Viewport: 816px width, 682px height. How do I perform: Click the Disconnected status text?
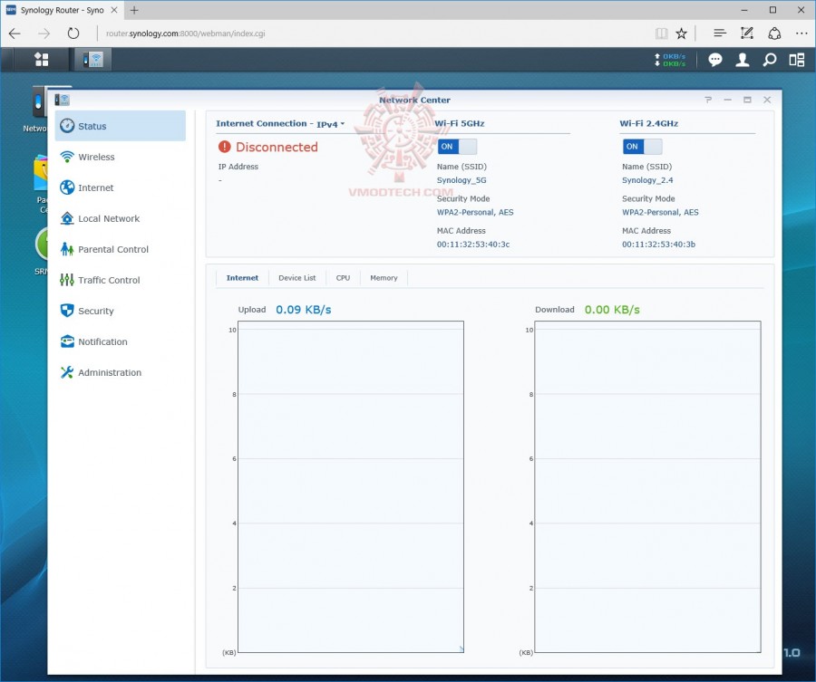pyautogui.click(x=277, y=147)
